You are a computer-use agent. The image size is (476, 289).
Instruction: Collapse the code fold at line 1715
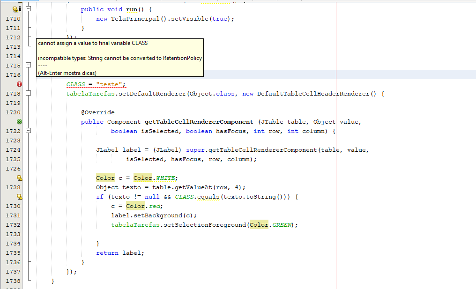click(28, 65)
